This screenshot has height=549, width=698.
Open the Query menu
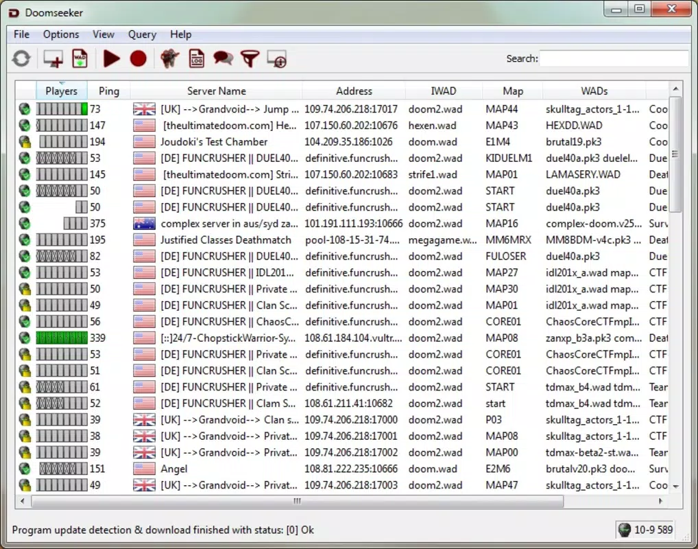(142, 34)
